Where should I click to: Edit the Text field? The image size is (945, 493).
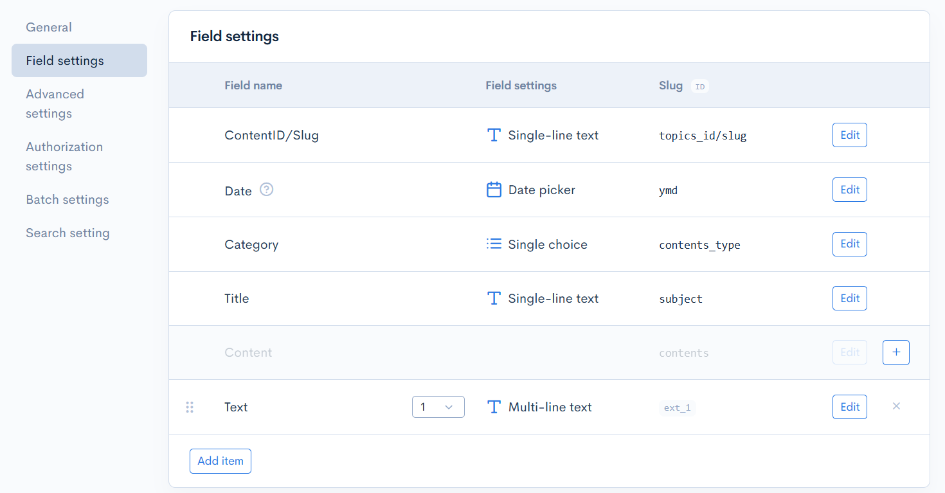pos(849,406)
